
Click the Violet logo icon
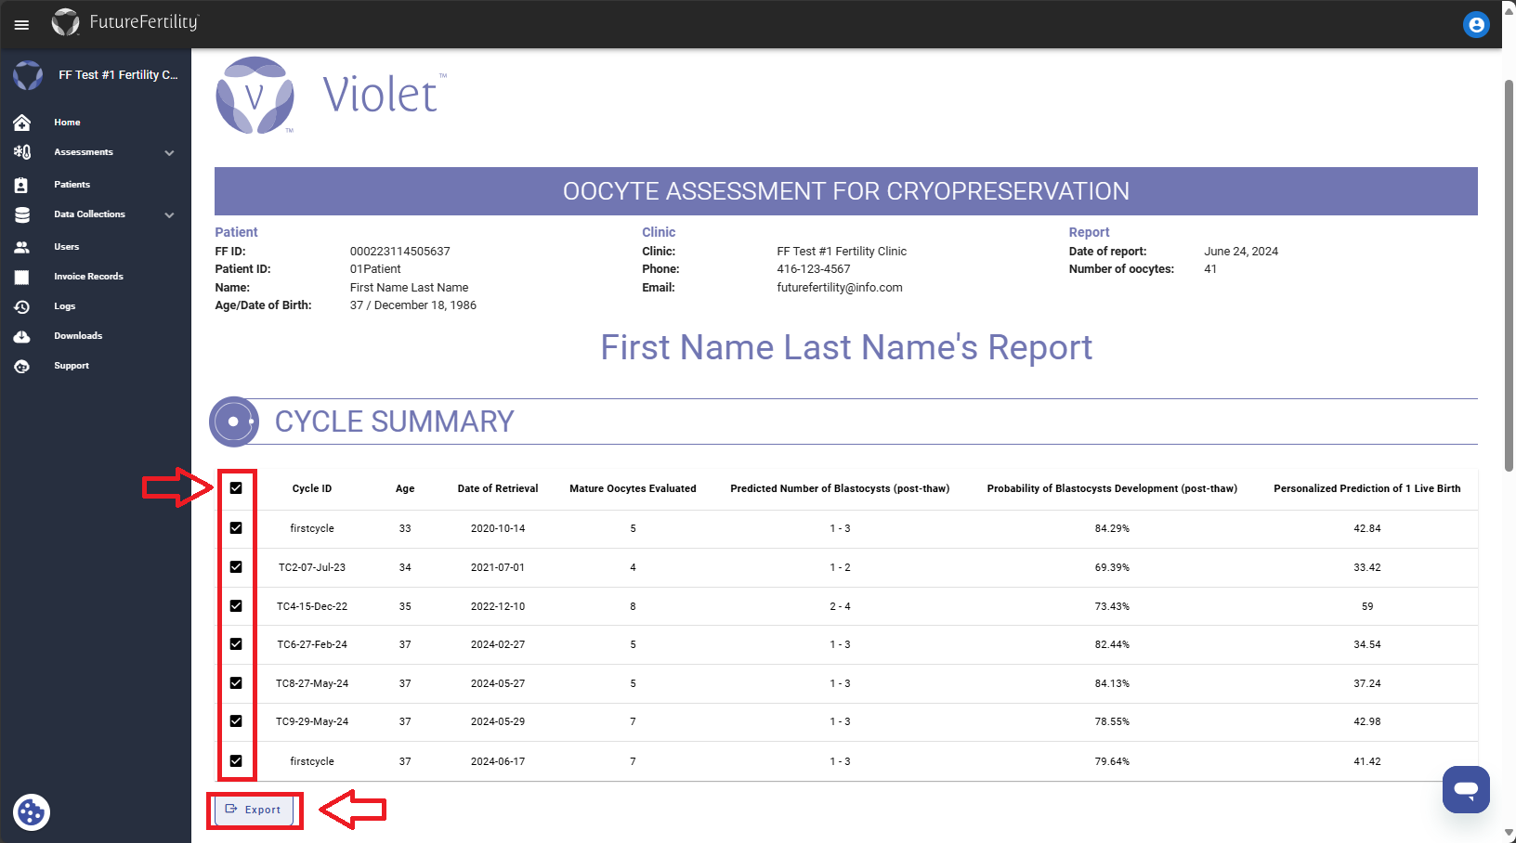(255, 96)
